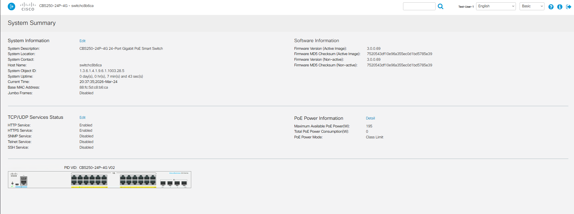Click the System Summary page title

point(32,23)
